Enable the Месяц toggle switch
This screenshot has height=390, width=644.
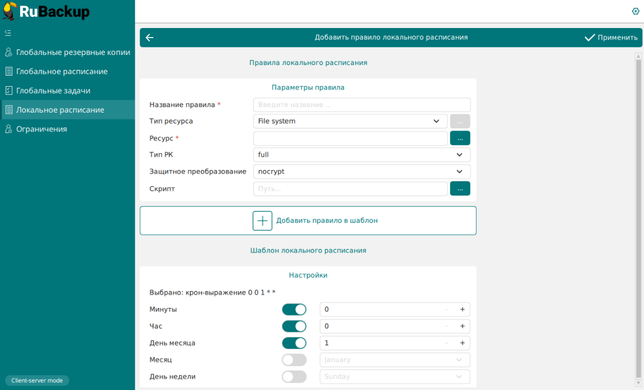coord(294,360)
